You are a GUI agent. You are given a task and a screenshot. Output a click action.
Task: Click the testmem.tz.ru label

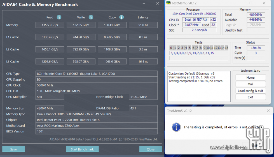click(x=250, y=71)
